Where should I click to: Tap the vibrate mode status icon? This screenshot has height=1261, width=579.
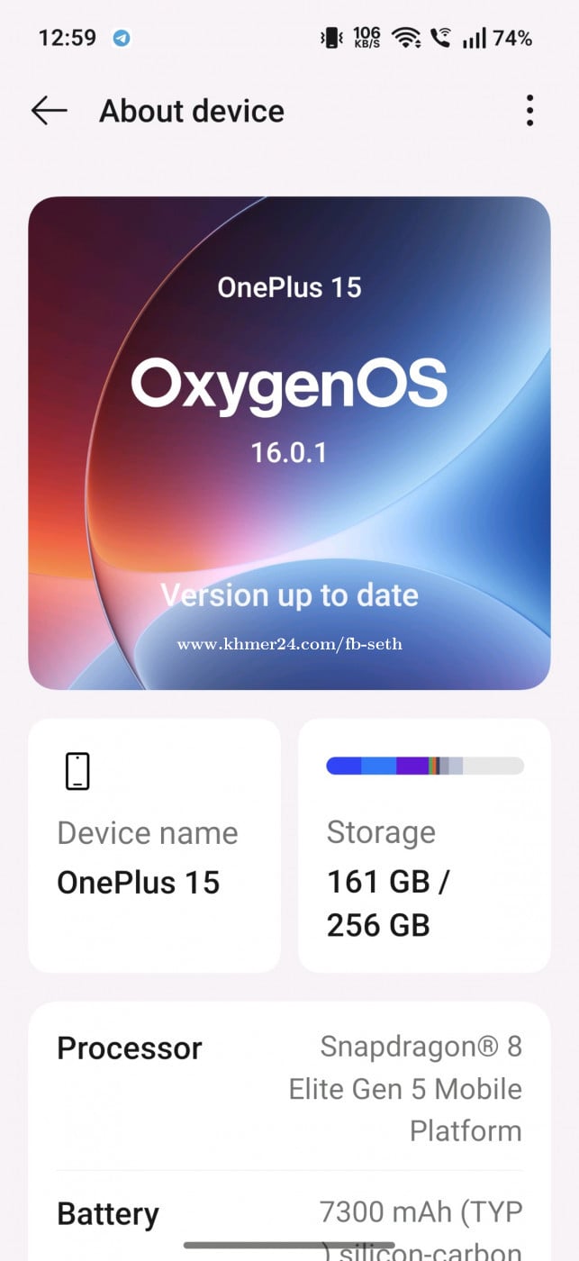(x=330, y=38)
